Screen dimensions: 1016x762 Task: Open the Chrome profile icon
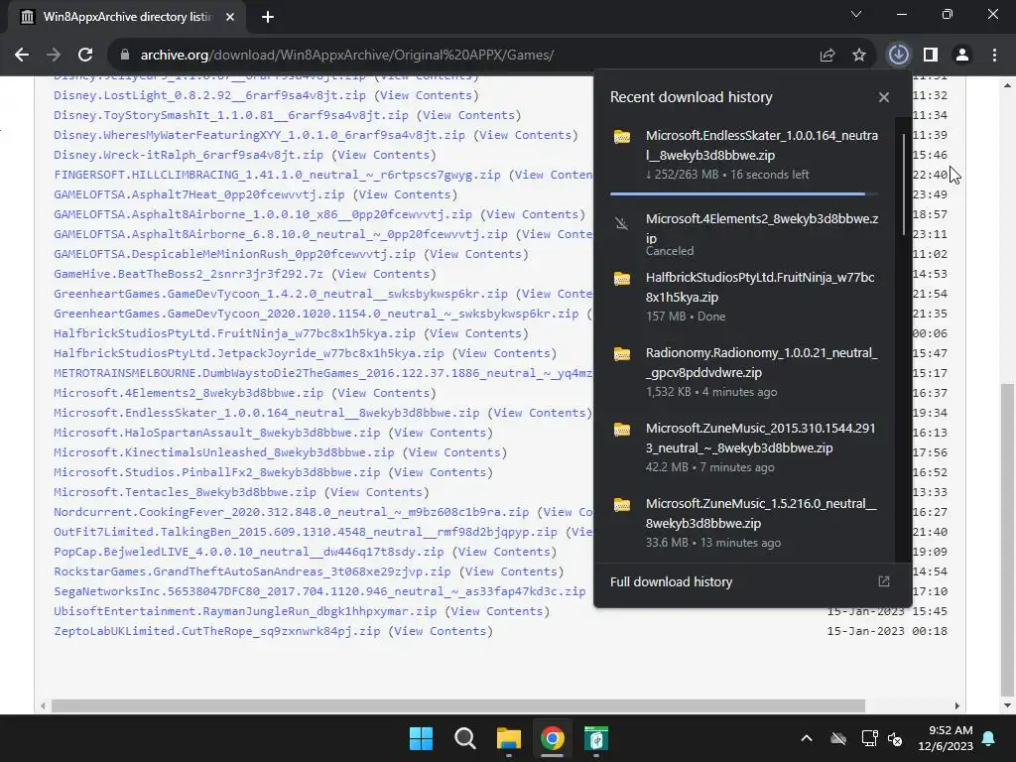click(962, 56)
